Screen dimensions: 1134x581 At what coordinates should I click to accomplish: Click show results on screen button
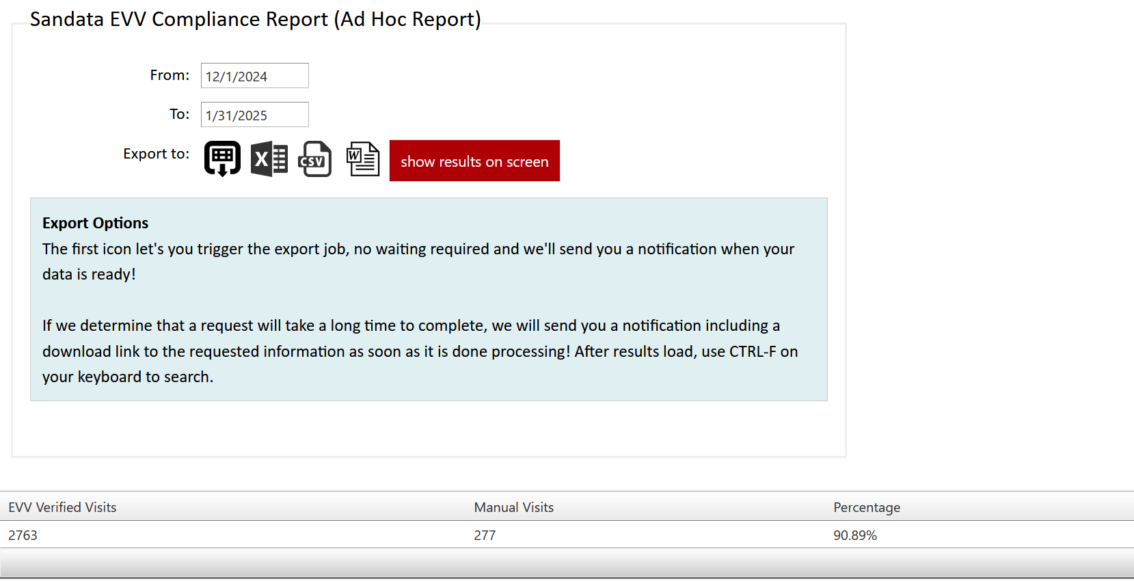click(x=474, y=161)
